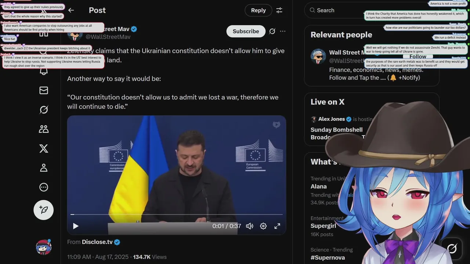Viewport: 470px width, 264px height.
Task: Open account switcher avatar at bottom left
Action: click(44, 247)
